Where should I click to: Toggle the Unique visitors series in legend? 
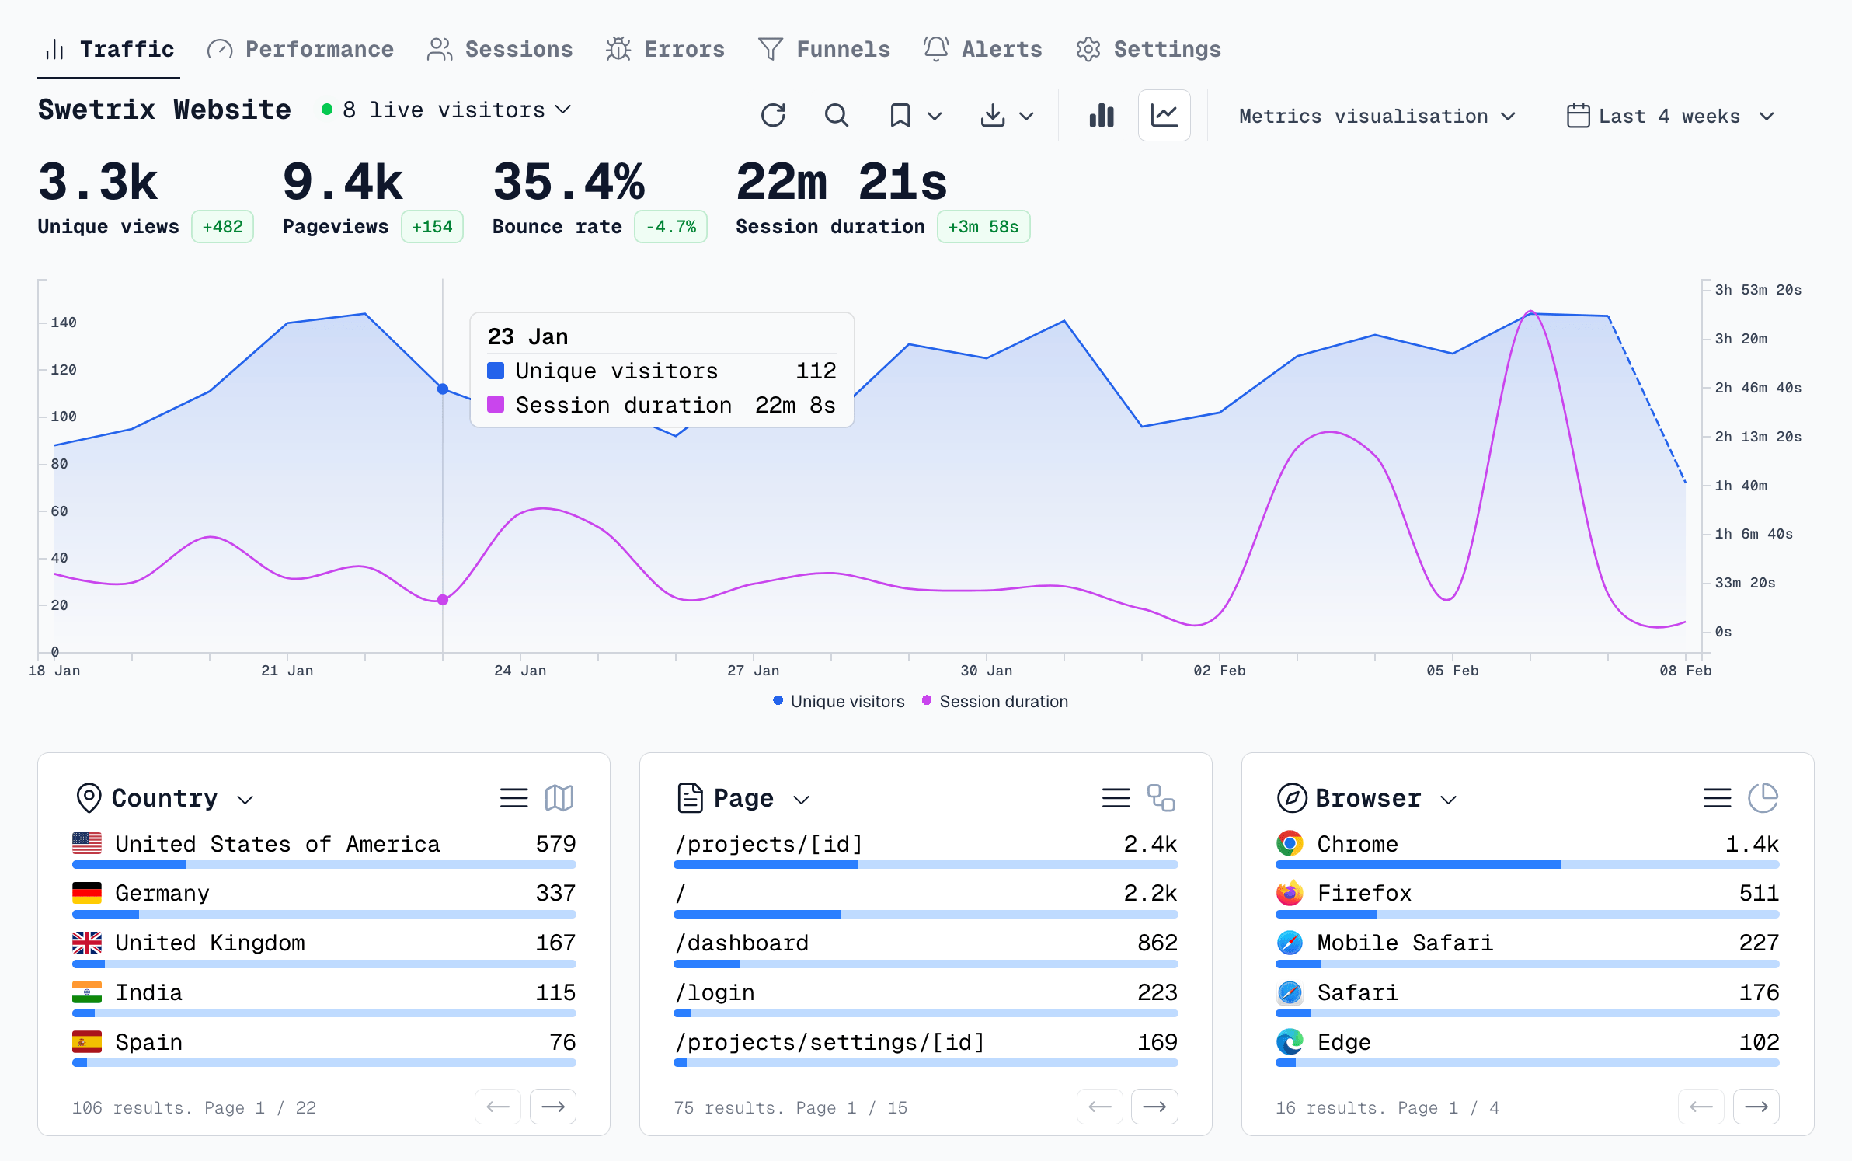837,701
